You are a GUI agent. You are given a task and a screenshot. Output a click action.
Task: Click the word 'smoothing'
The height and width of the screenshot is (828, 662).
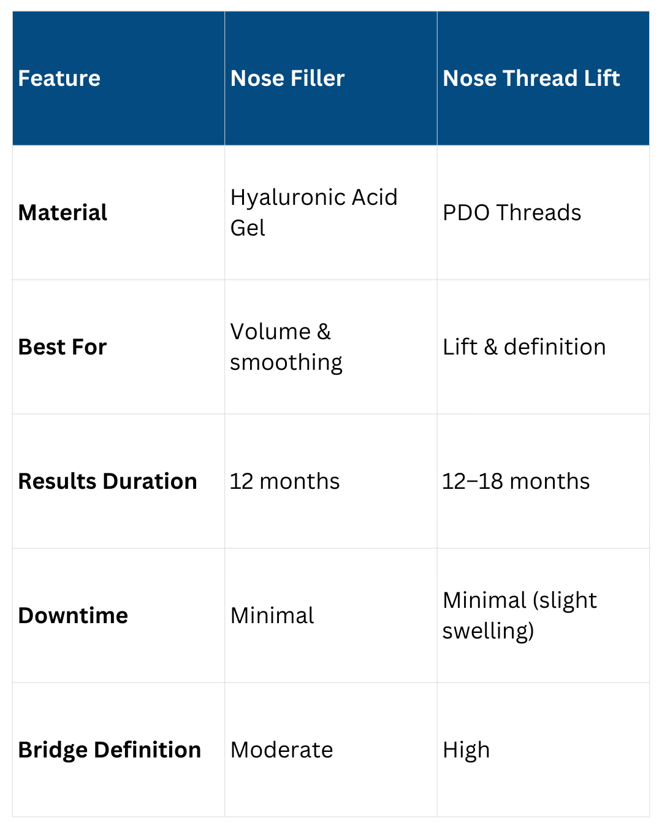tap(286, 362)
